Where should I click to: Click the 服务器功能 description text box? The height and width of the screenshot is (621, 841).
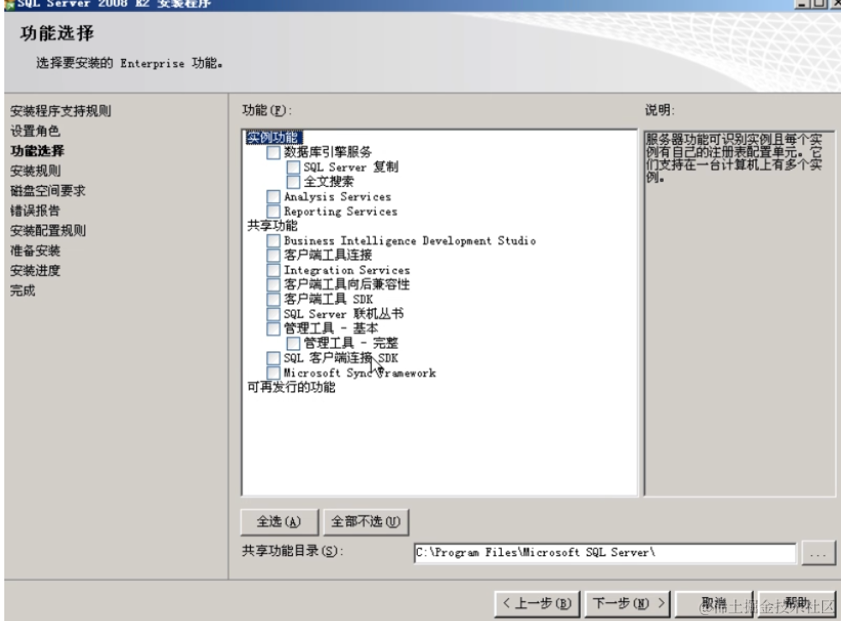coord(740,313)
